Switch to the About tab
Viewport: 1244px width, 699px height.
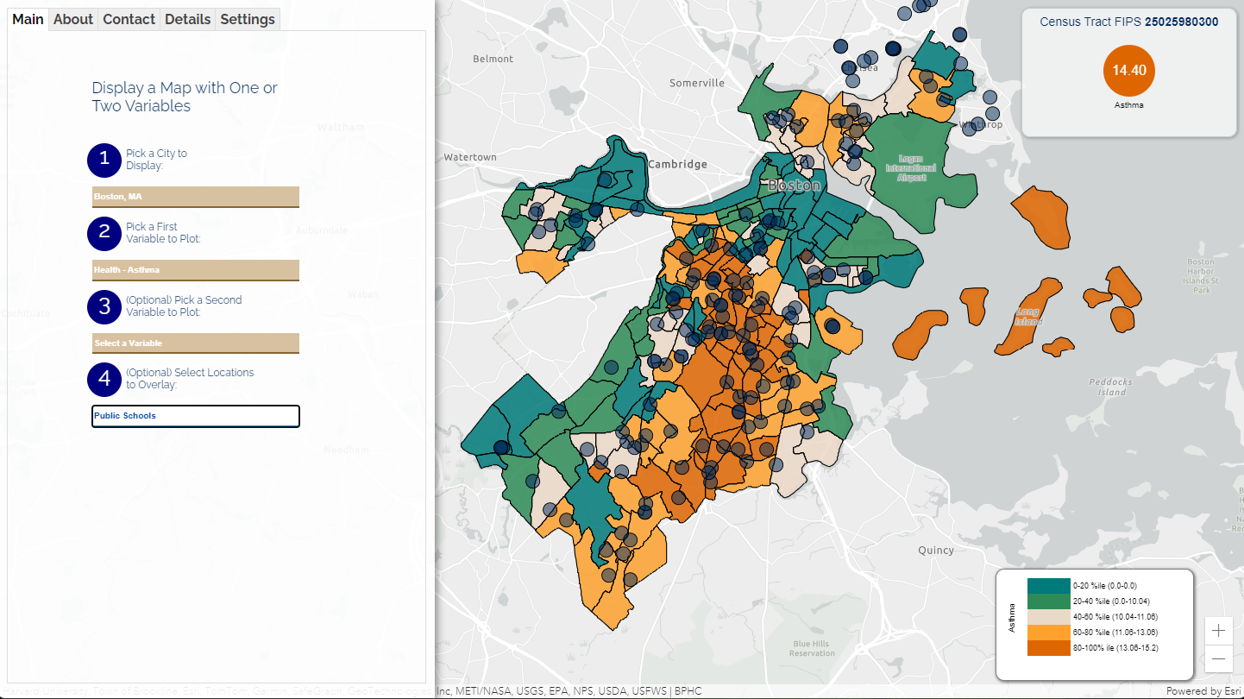pos(73,19)
